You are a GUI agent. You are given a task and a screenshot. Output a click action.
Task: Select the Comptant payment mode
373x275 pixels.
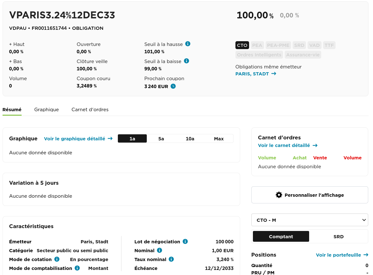coord(281,236)
